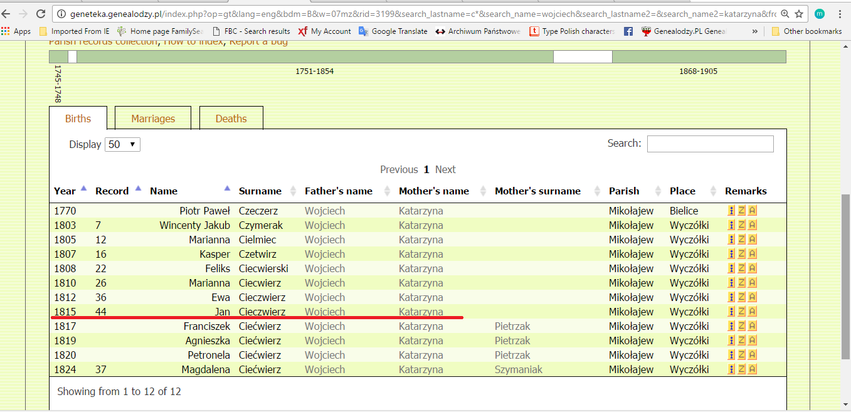Screen dimensions: 851x412
Task: Reload the page with the refresh button
Action: (41, 13)
